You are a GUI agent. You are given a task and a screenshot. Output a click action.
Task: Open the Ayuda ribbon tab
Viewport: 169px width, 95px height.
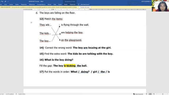tap(60, 4)
